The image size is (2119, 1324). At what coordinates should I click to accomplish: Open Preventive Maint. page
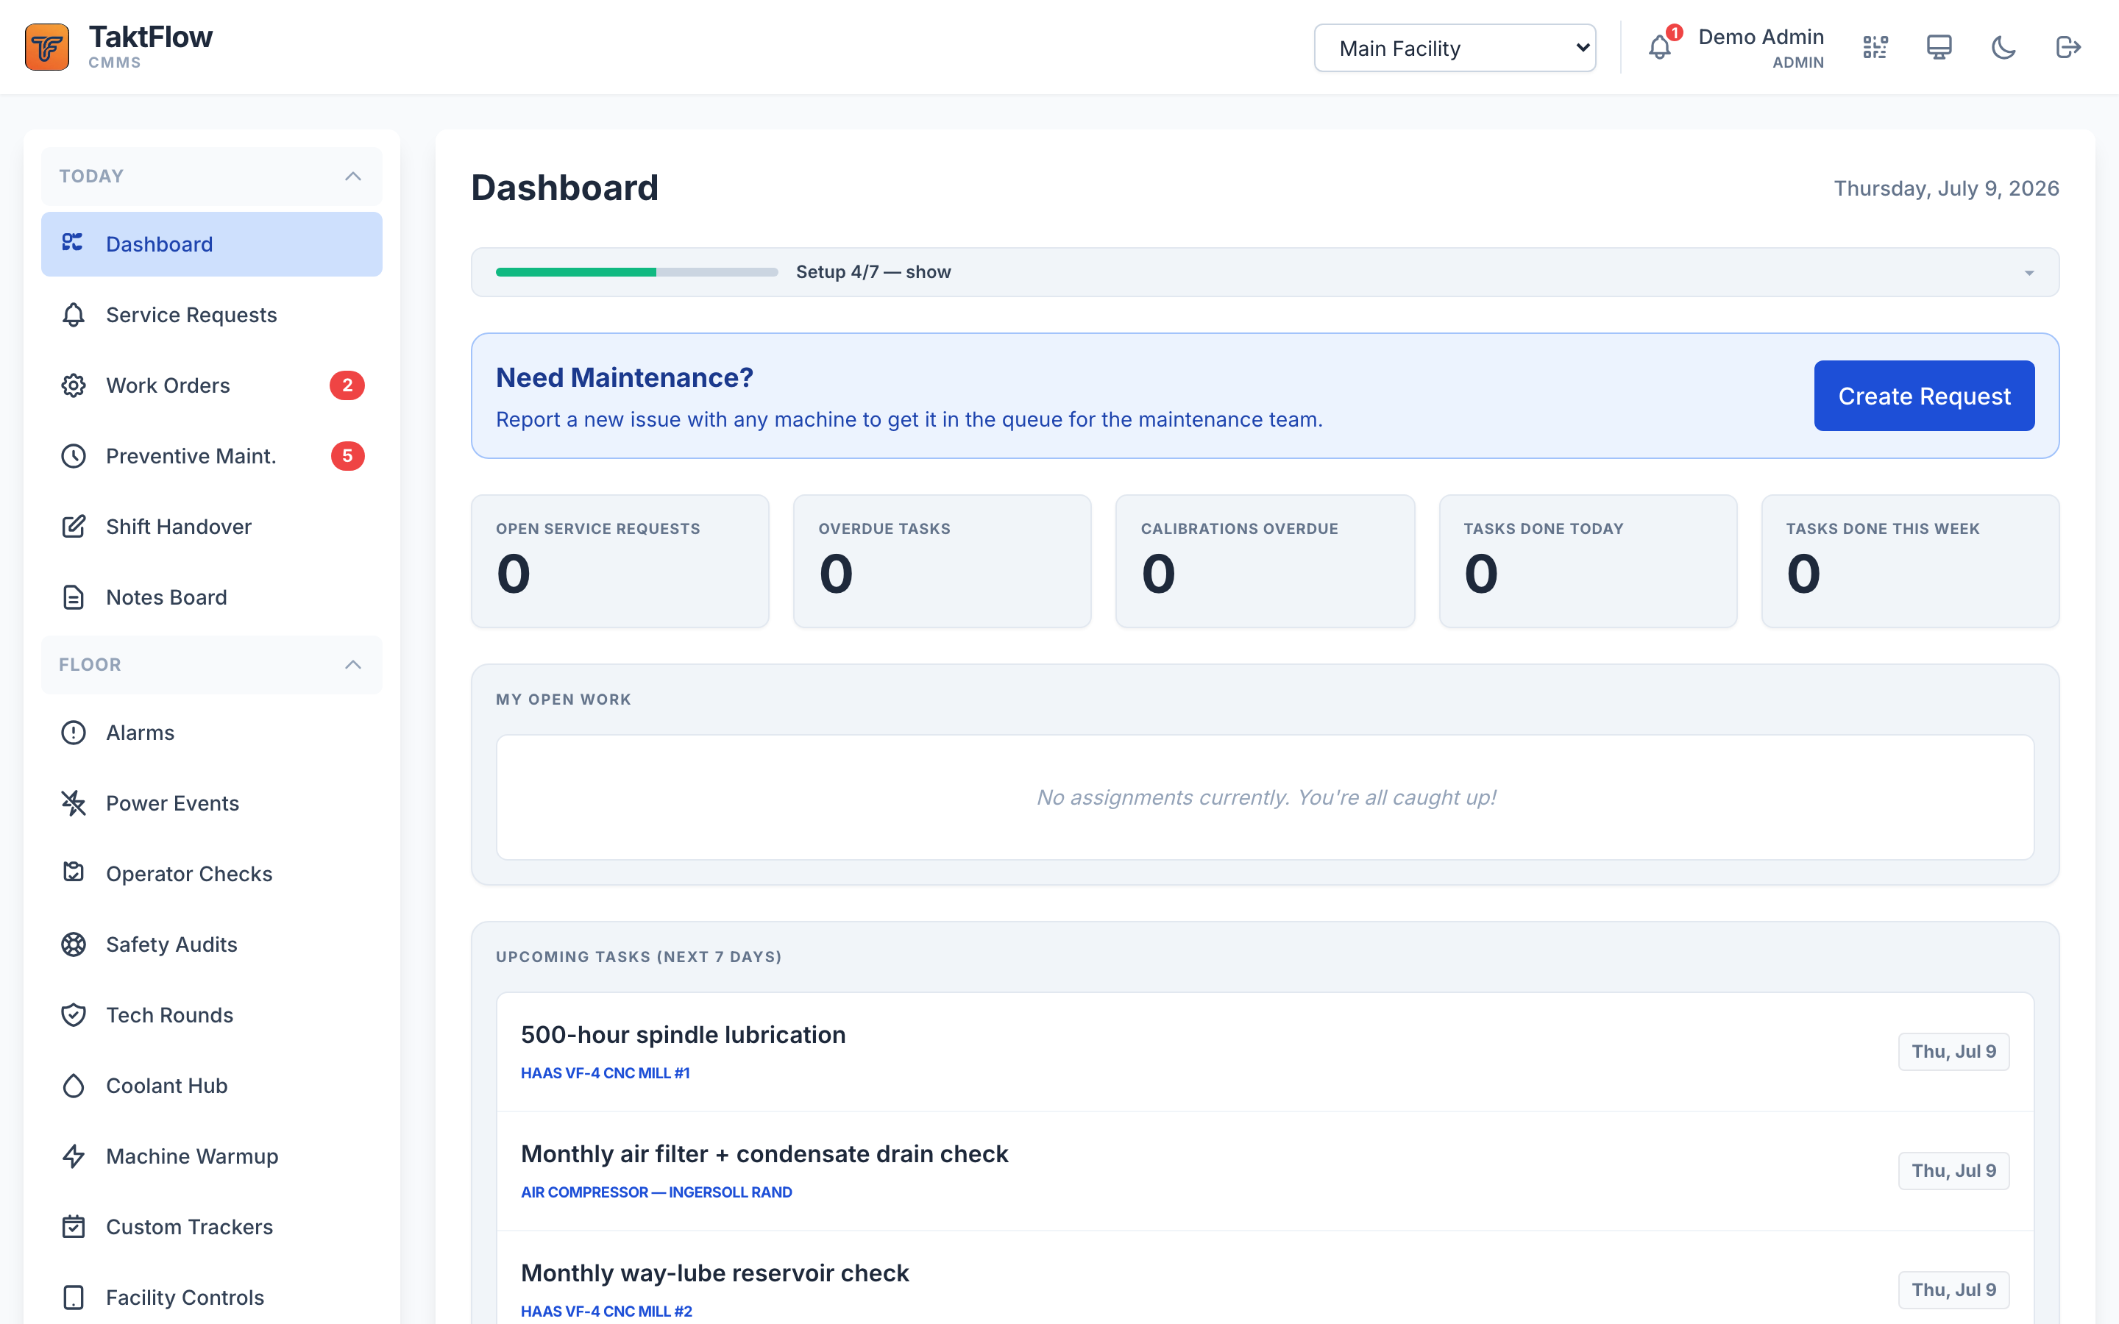pos(212,456)
